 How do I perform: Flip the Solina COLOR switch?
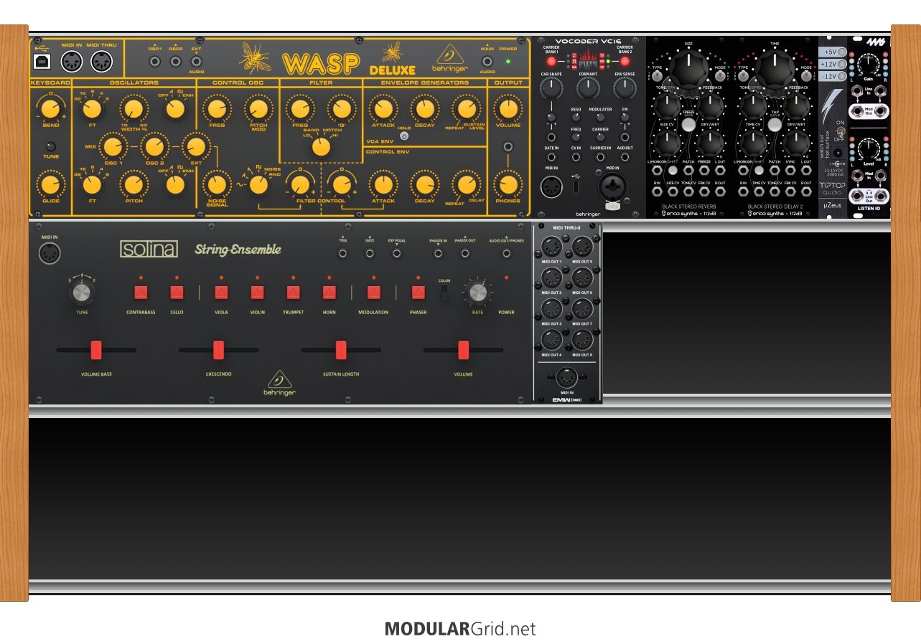(444, 293)
